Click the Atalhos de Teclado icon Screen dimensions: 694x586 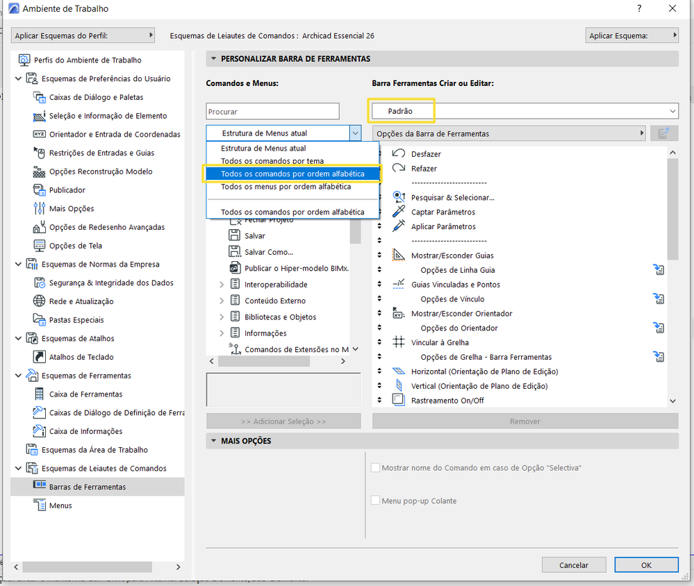40,356
